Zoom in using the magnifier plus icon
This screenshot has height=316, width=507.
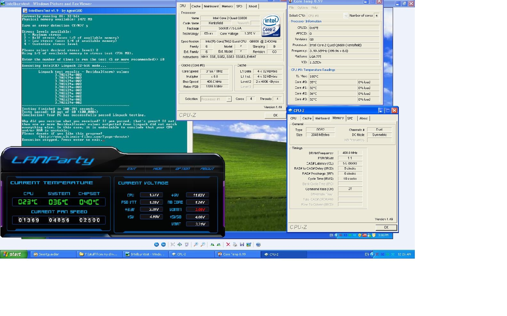[196, 245]
